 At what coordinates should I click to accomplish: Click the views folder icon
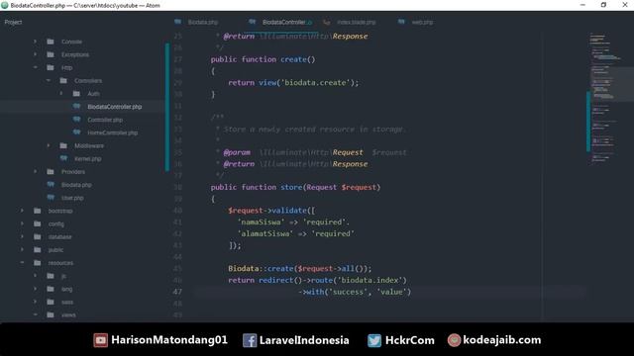click(x=51, y=314)
